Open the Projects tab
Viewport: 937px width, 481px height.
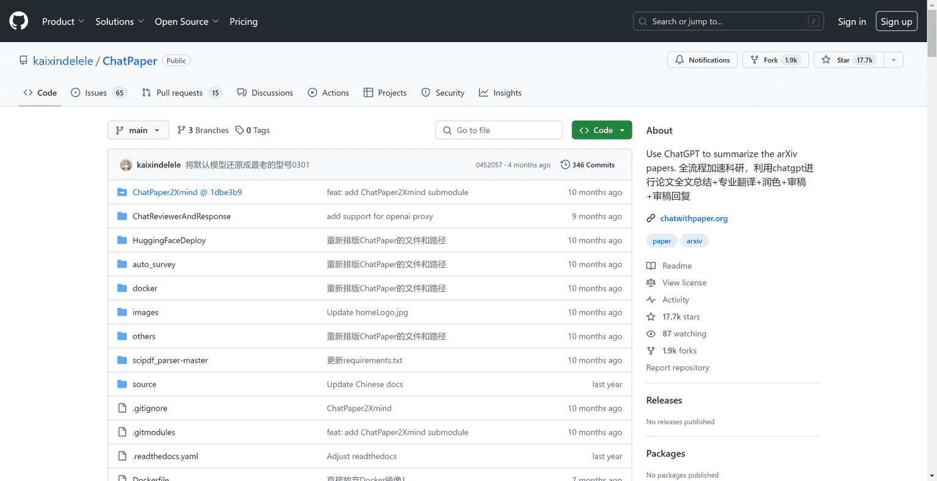[385, 93]
